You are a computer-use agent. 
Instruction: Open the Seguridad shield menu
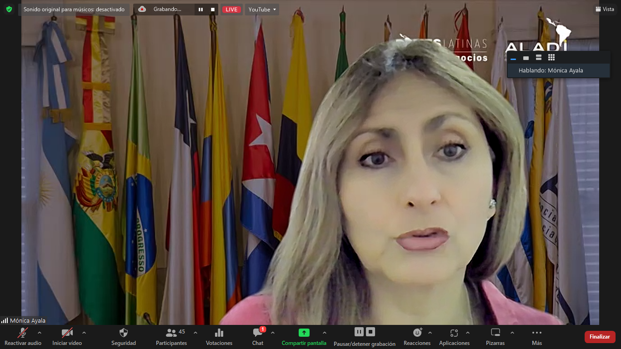click(x=124, y=337)
